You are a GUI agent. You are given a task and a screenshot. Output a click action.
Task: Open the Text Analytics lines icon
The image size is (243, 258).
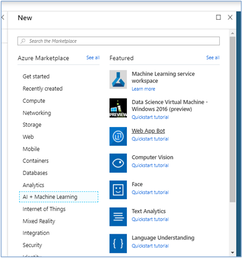(118, 217)
